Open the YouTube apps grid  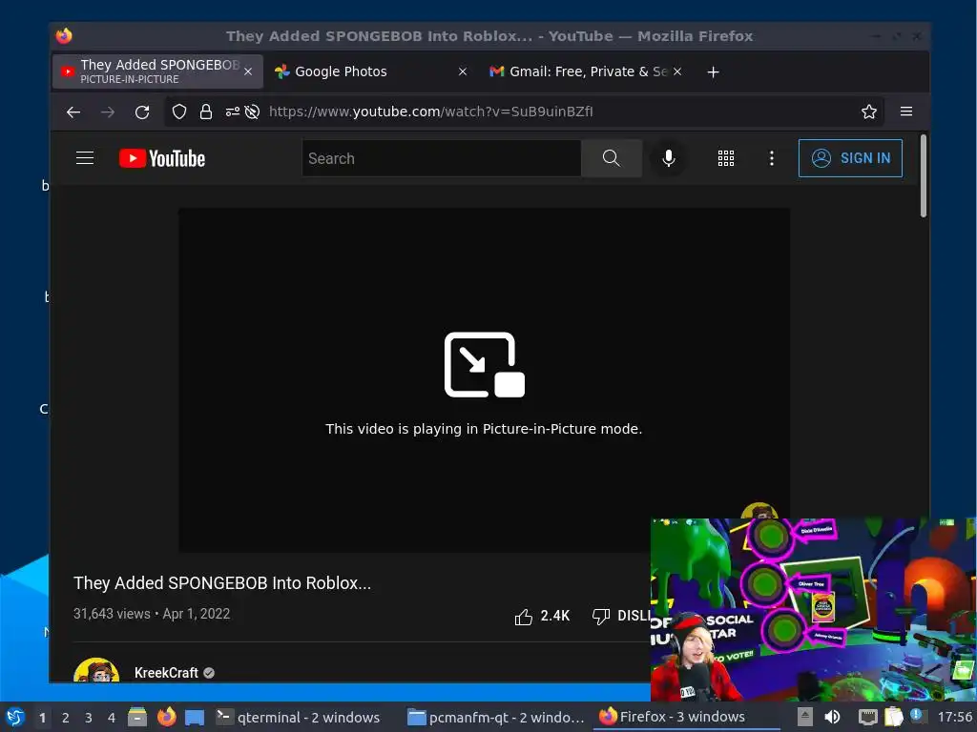726,158
